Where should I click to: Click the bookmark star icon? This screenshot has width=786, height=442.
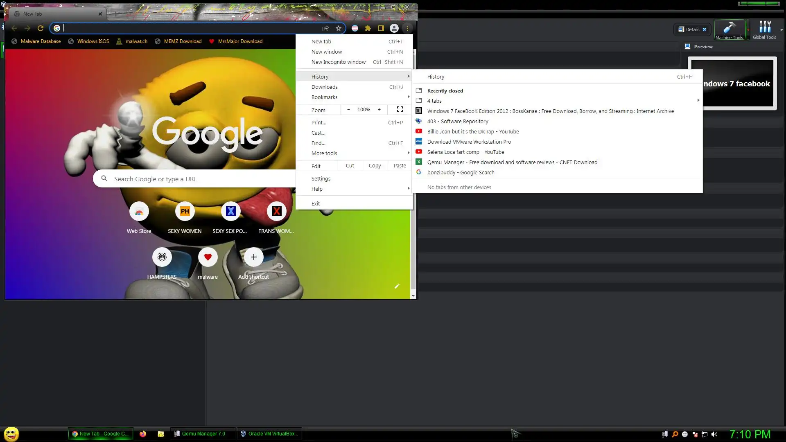(x=339, y=28)
